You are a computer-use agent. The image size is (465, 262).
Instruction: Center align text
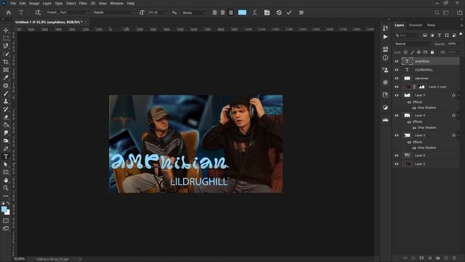[x=222, y=12]
